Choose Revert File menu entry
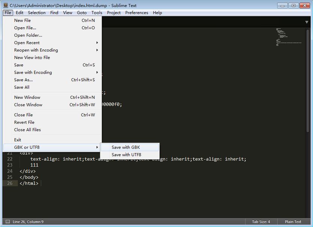The image size is (313, 227). pos(52,122)
